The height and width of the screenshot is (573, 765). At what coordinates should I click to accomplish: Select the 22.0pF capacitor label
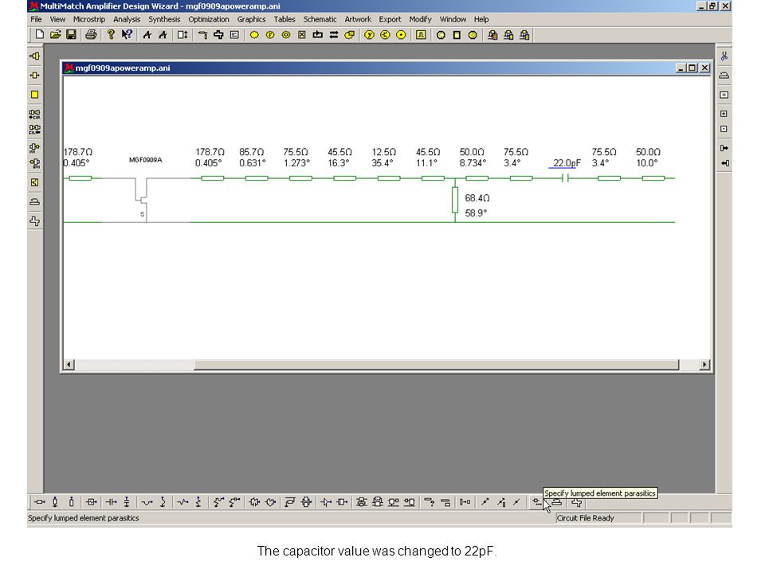(567, 162)
